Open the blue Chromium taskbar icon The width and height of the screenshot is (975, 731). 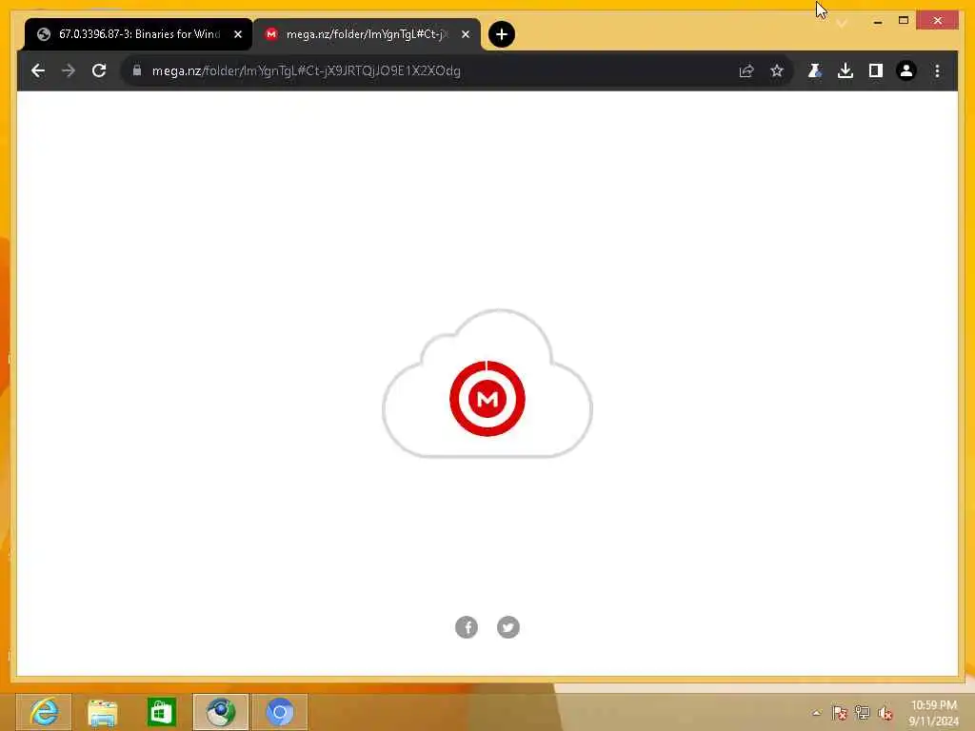coord(280,712)
